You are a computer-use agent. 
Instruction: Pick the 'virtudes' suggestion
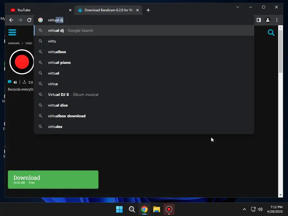point(144,127)
